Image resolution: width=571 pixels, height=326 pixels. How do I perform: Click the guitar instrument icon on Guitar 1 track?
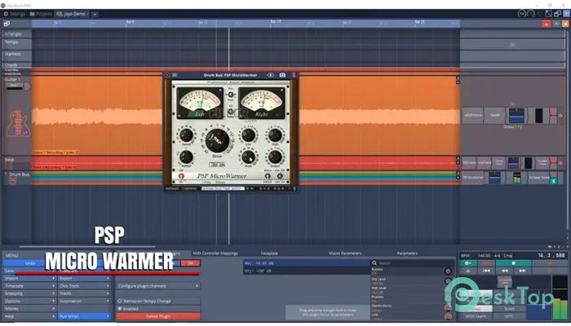coord(17,124)
